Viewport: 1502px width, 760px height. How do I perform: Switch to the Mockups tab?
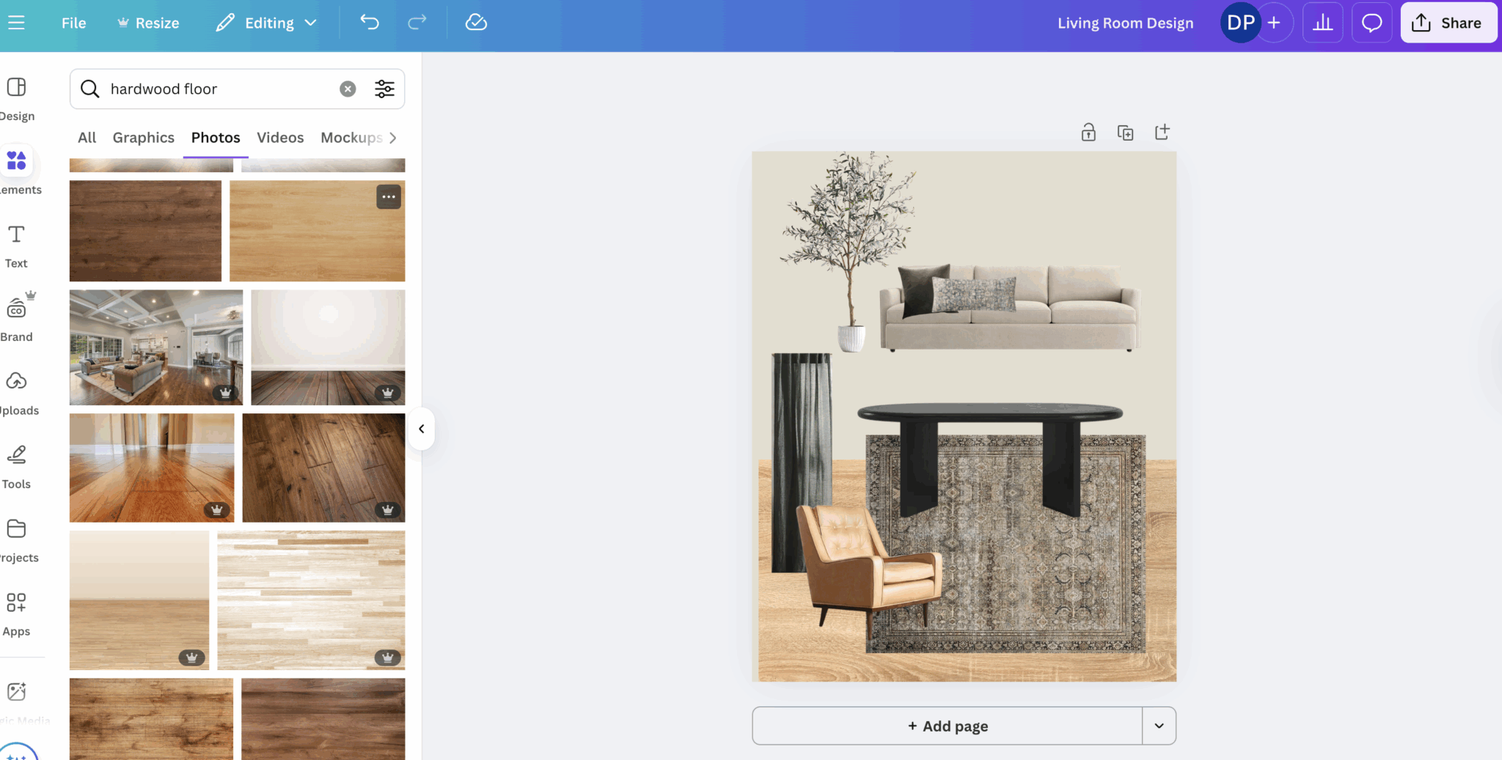pyautogui.click(x=351, y=138)
